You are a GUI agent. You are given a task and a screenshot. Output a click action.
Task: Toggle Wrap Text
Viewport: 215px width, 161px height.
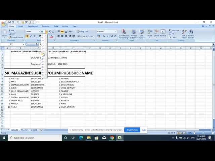pos(83,32)
